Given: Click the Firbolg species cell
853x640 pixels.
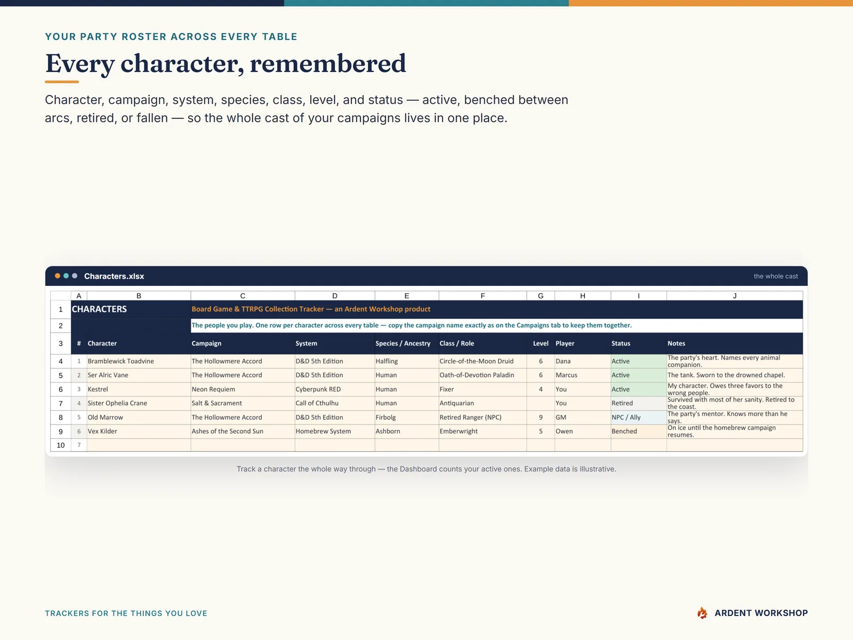Looking at the screenshot, I should coord(407,417).
